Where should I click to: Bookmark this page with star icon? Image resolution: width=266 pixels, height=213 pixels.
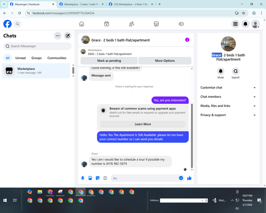[x=244, y=13]
